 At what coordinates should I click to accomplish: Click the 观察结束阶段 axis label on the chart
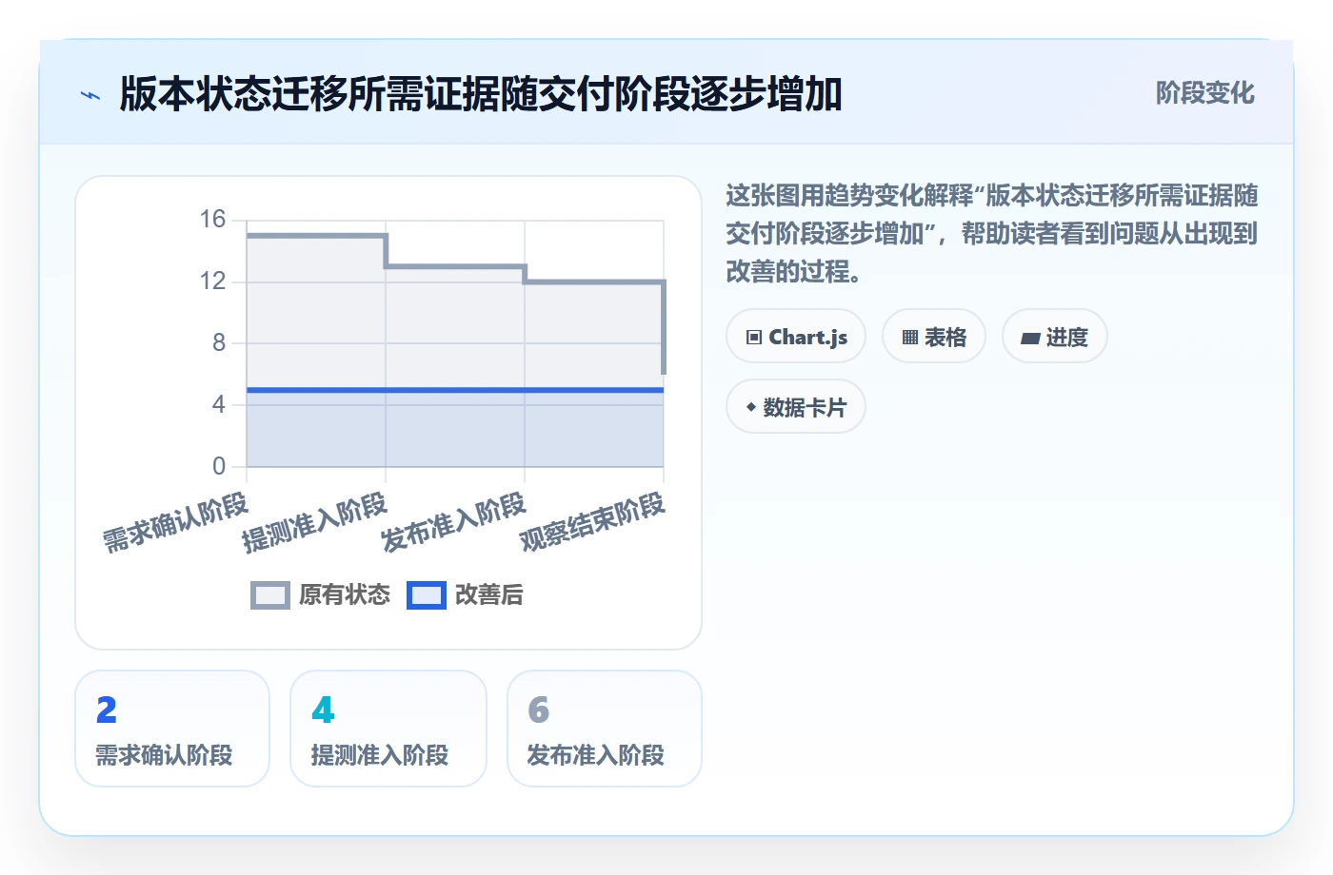coord(592,522)
